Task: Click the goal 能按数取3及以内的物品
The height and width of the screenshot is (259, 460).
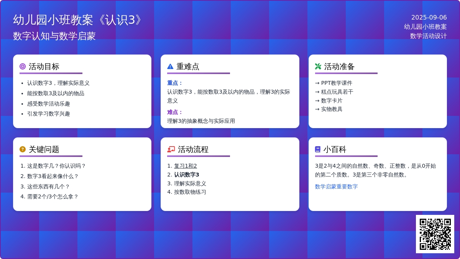Action: 56,93
